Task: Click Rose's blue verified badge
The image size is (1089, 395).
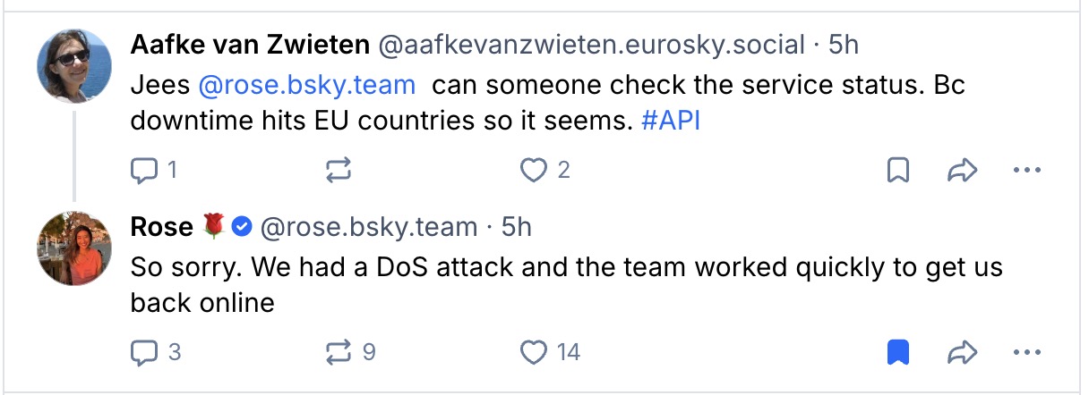Action: [241, 227]
